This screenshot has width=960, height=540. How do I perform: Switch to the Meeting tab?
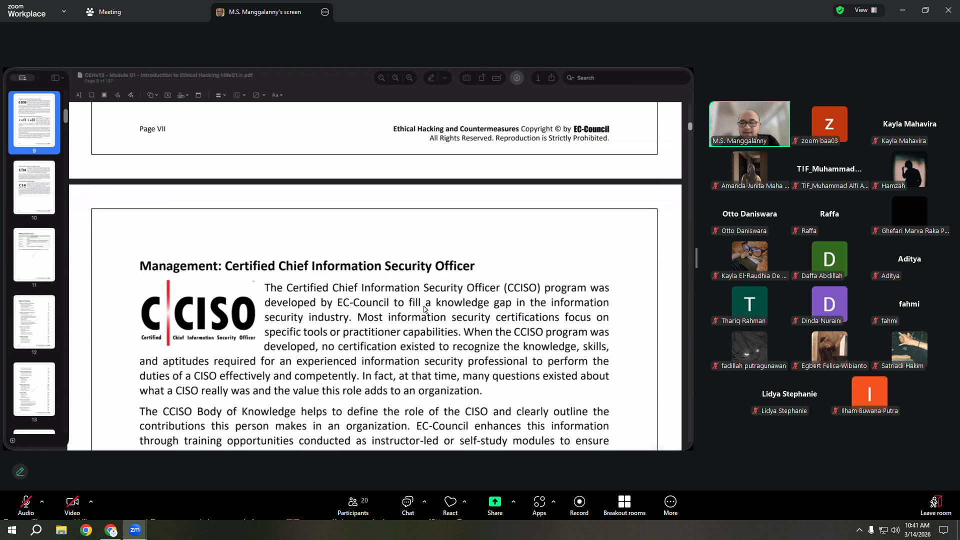coord(103,11)
